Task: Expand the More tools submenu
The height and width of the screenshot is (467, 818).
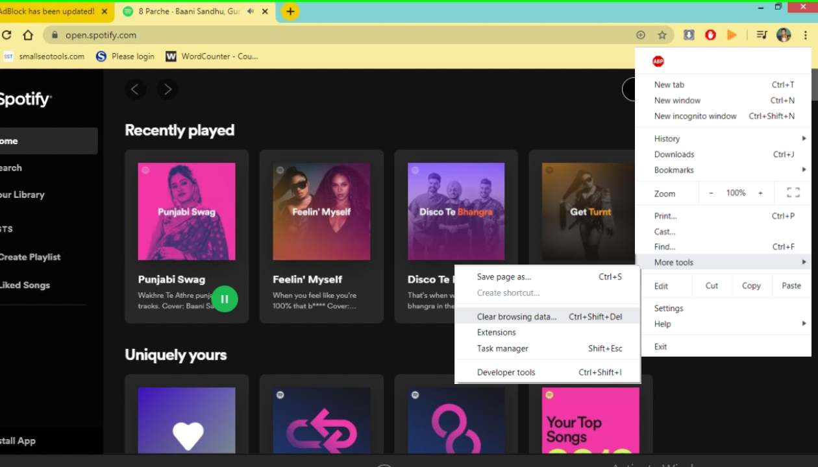Action: tap(723, 263)
